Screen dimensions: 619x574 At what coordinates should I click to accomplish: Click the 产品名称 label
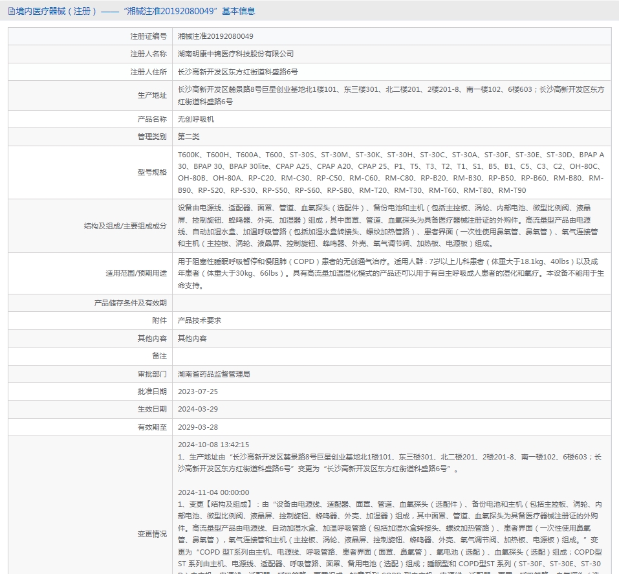click(152, 119)
